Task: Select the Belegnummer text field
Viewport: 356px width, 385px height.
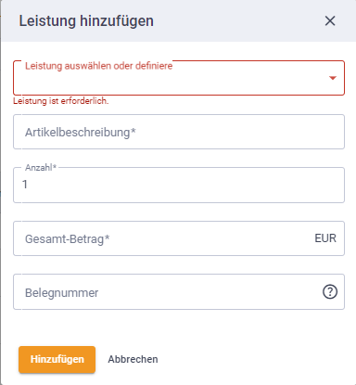Action: tap(179, 291)
